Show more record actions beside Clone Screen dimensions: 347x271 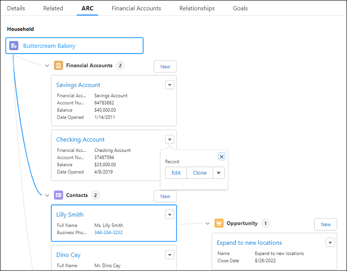pos(219,173)
